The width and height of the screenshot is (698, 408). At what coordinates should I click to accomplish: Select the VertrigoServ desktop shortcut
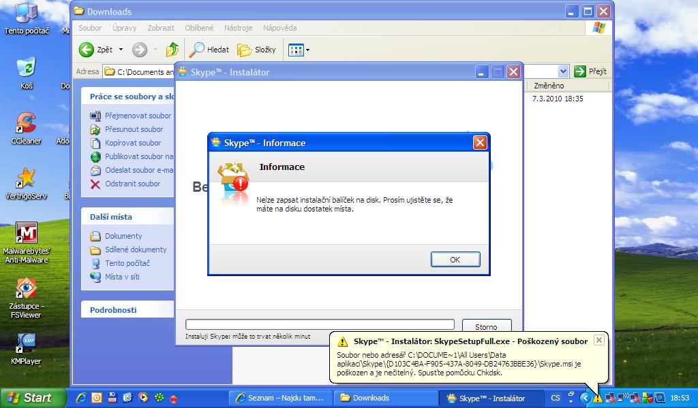[26, 184]
